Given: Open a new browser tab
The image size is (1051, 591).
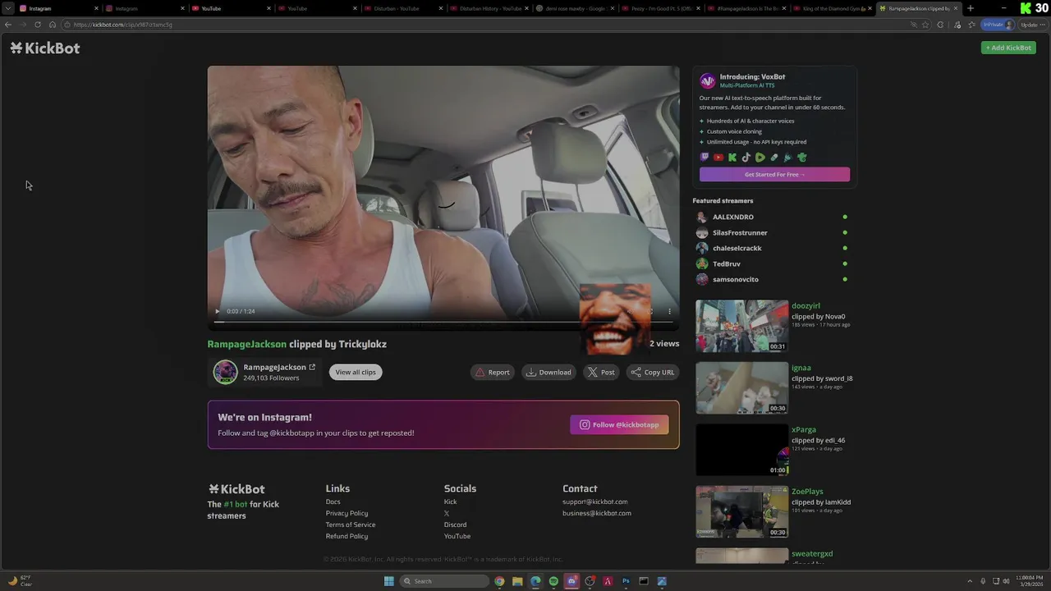Looking at the screenshot, I should (971, 8).
